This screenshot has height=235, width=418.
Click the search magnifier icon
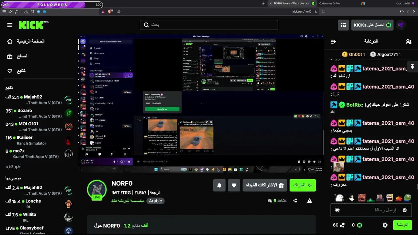[147, 25]
